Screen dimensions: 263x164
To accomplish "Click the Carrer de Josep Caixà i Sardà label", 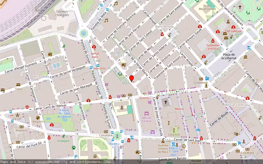I will [158, 116].
